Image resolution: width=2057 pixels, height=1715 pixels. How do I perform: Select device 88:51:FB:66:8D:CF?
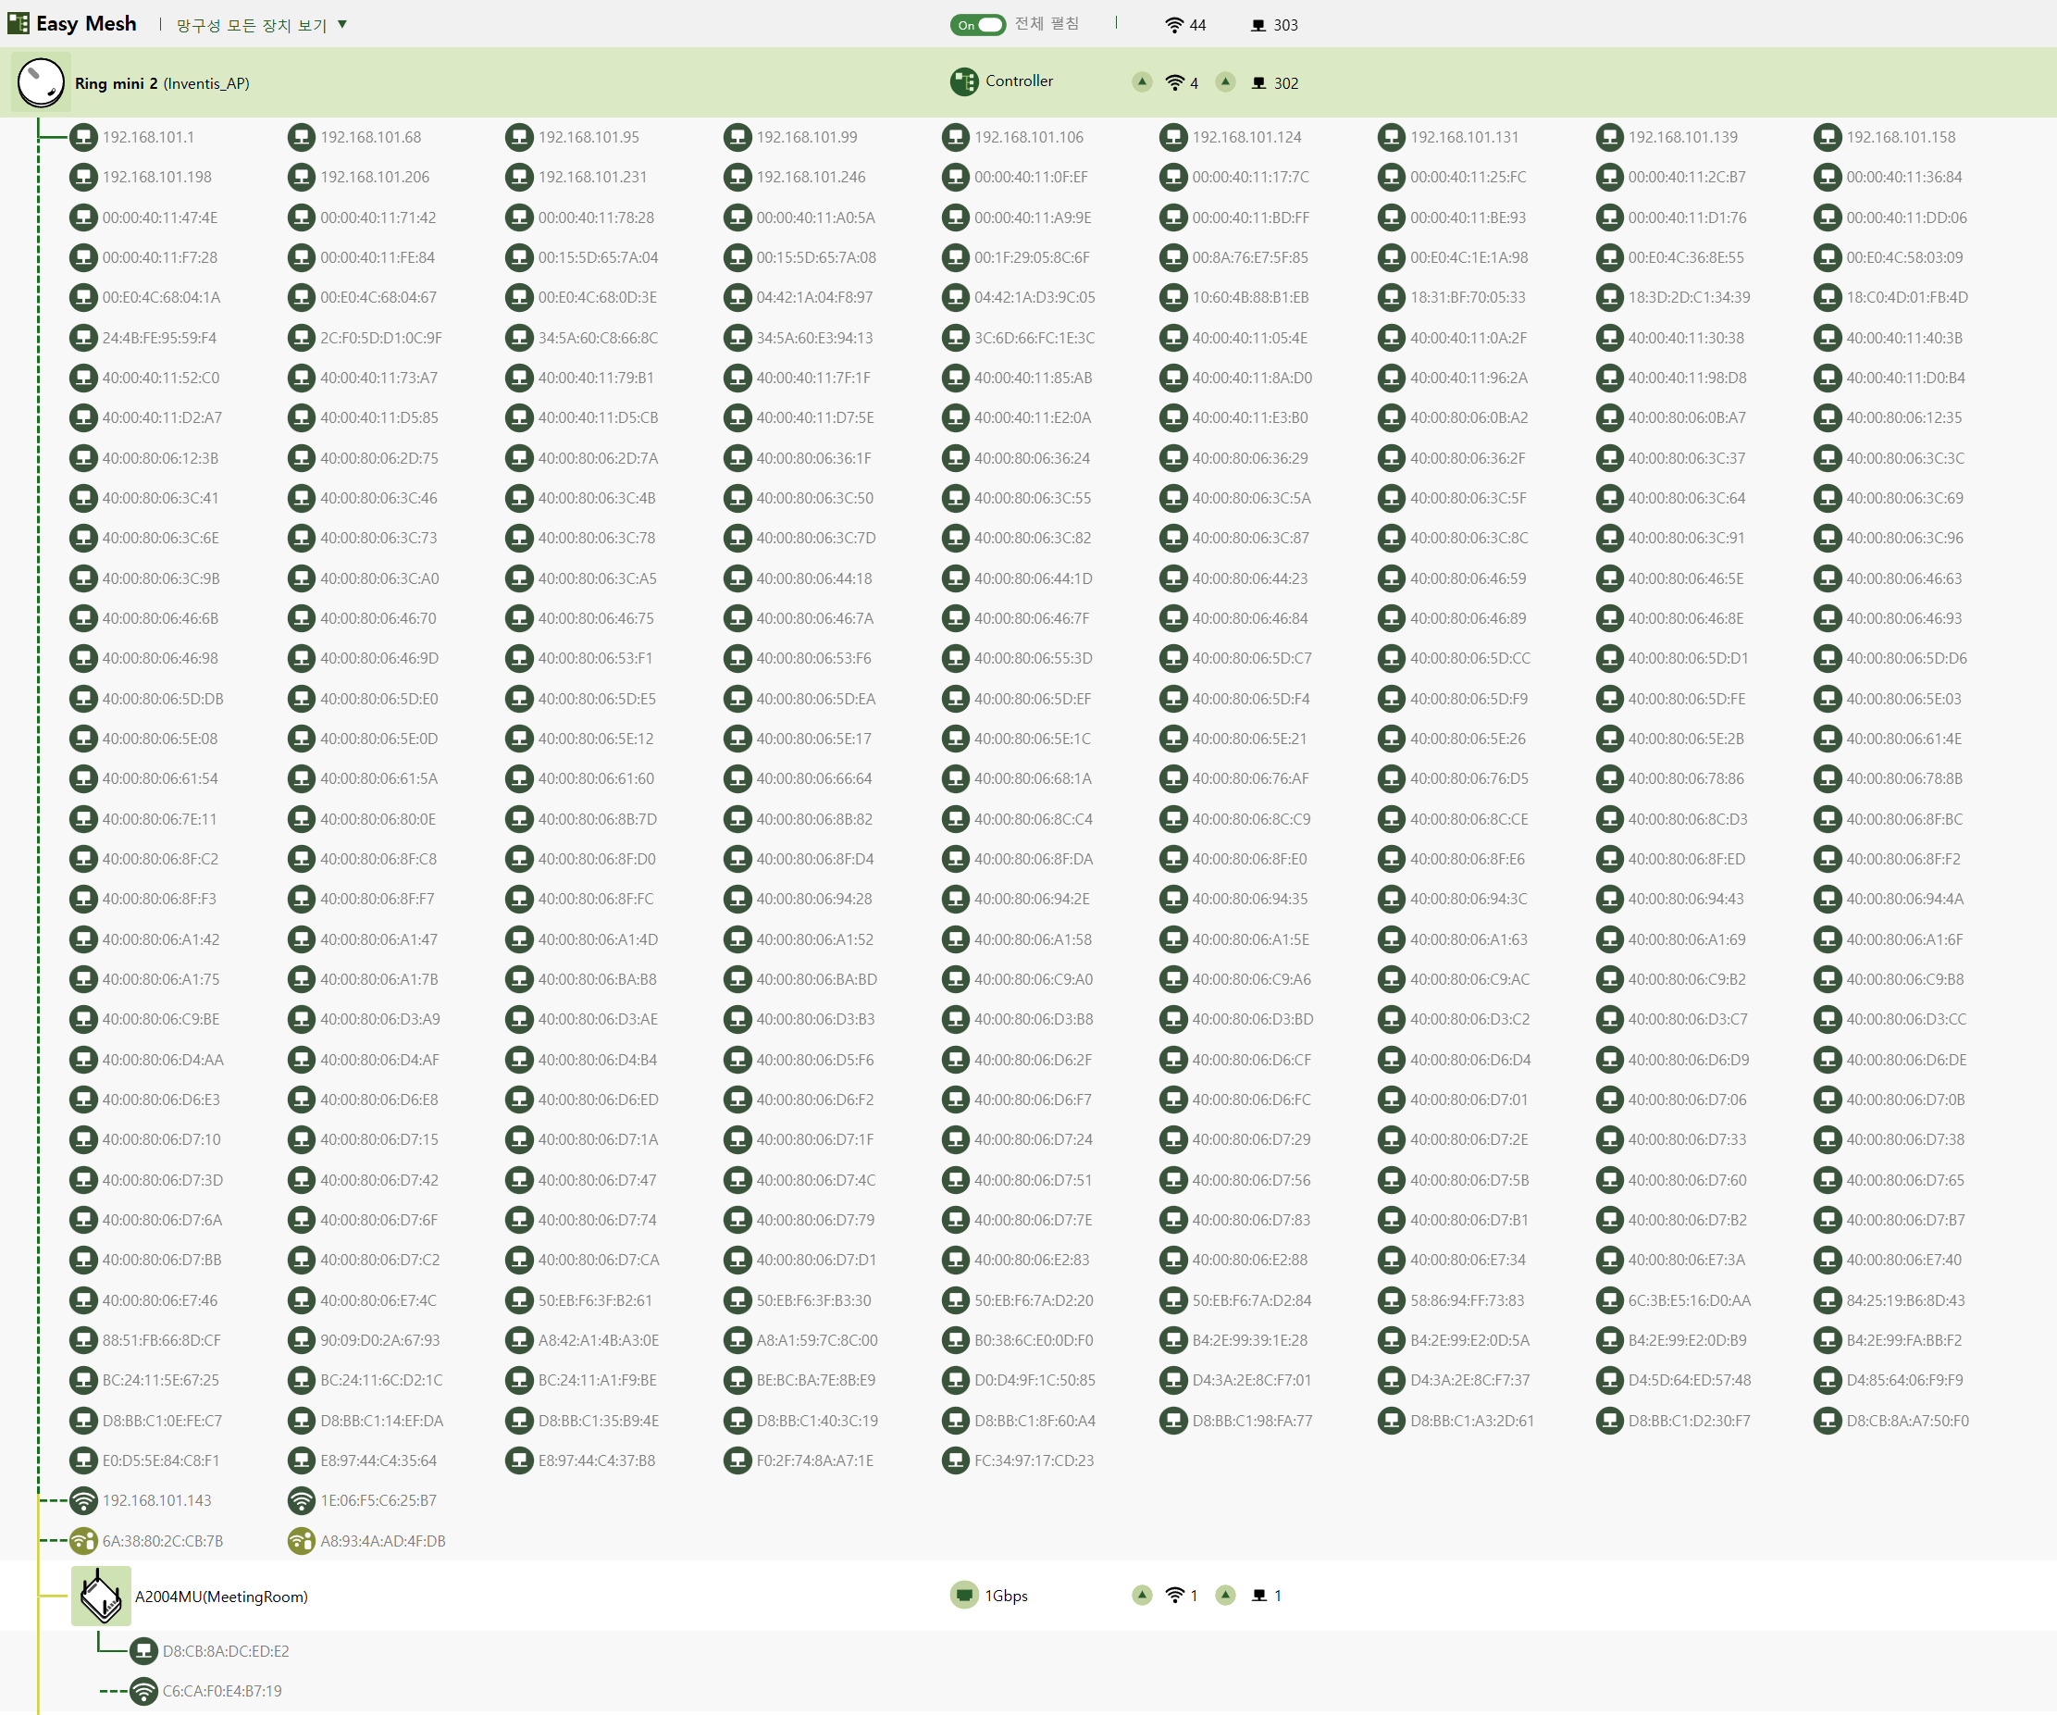tap(162, 1339)
